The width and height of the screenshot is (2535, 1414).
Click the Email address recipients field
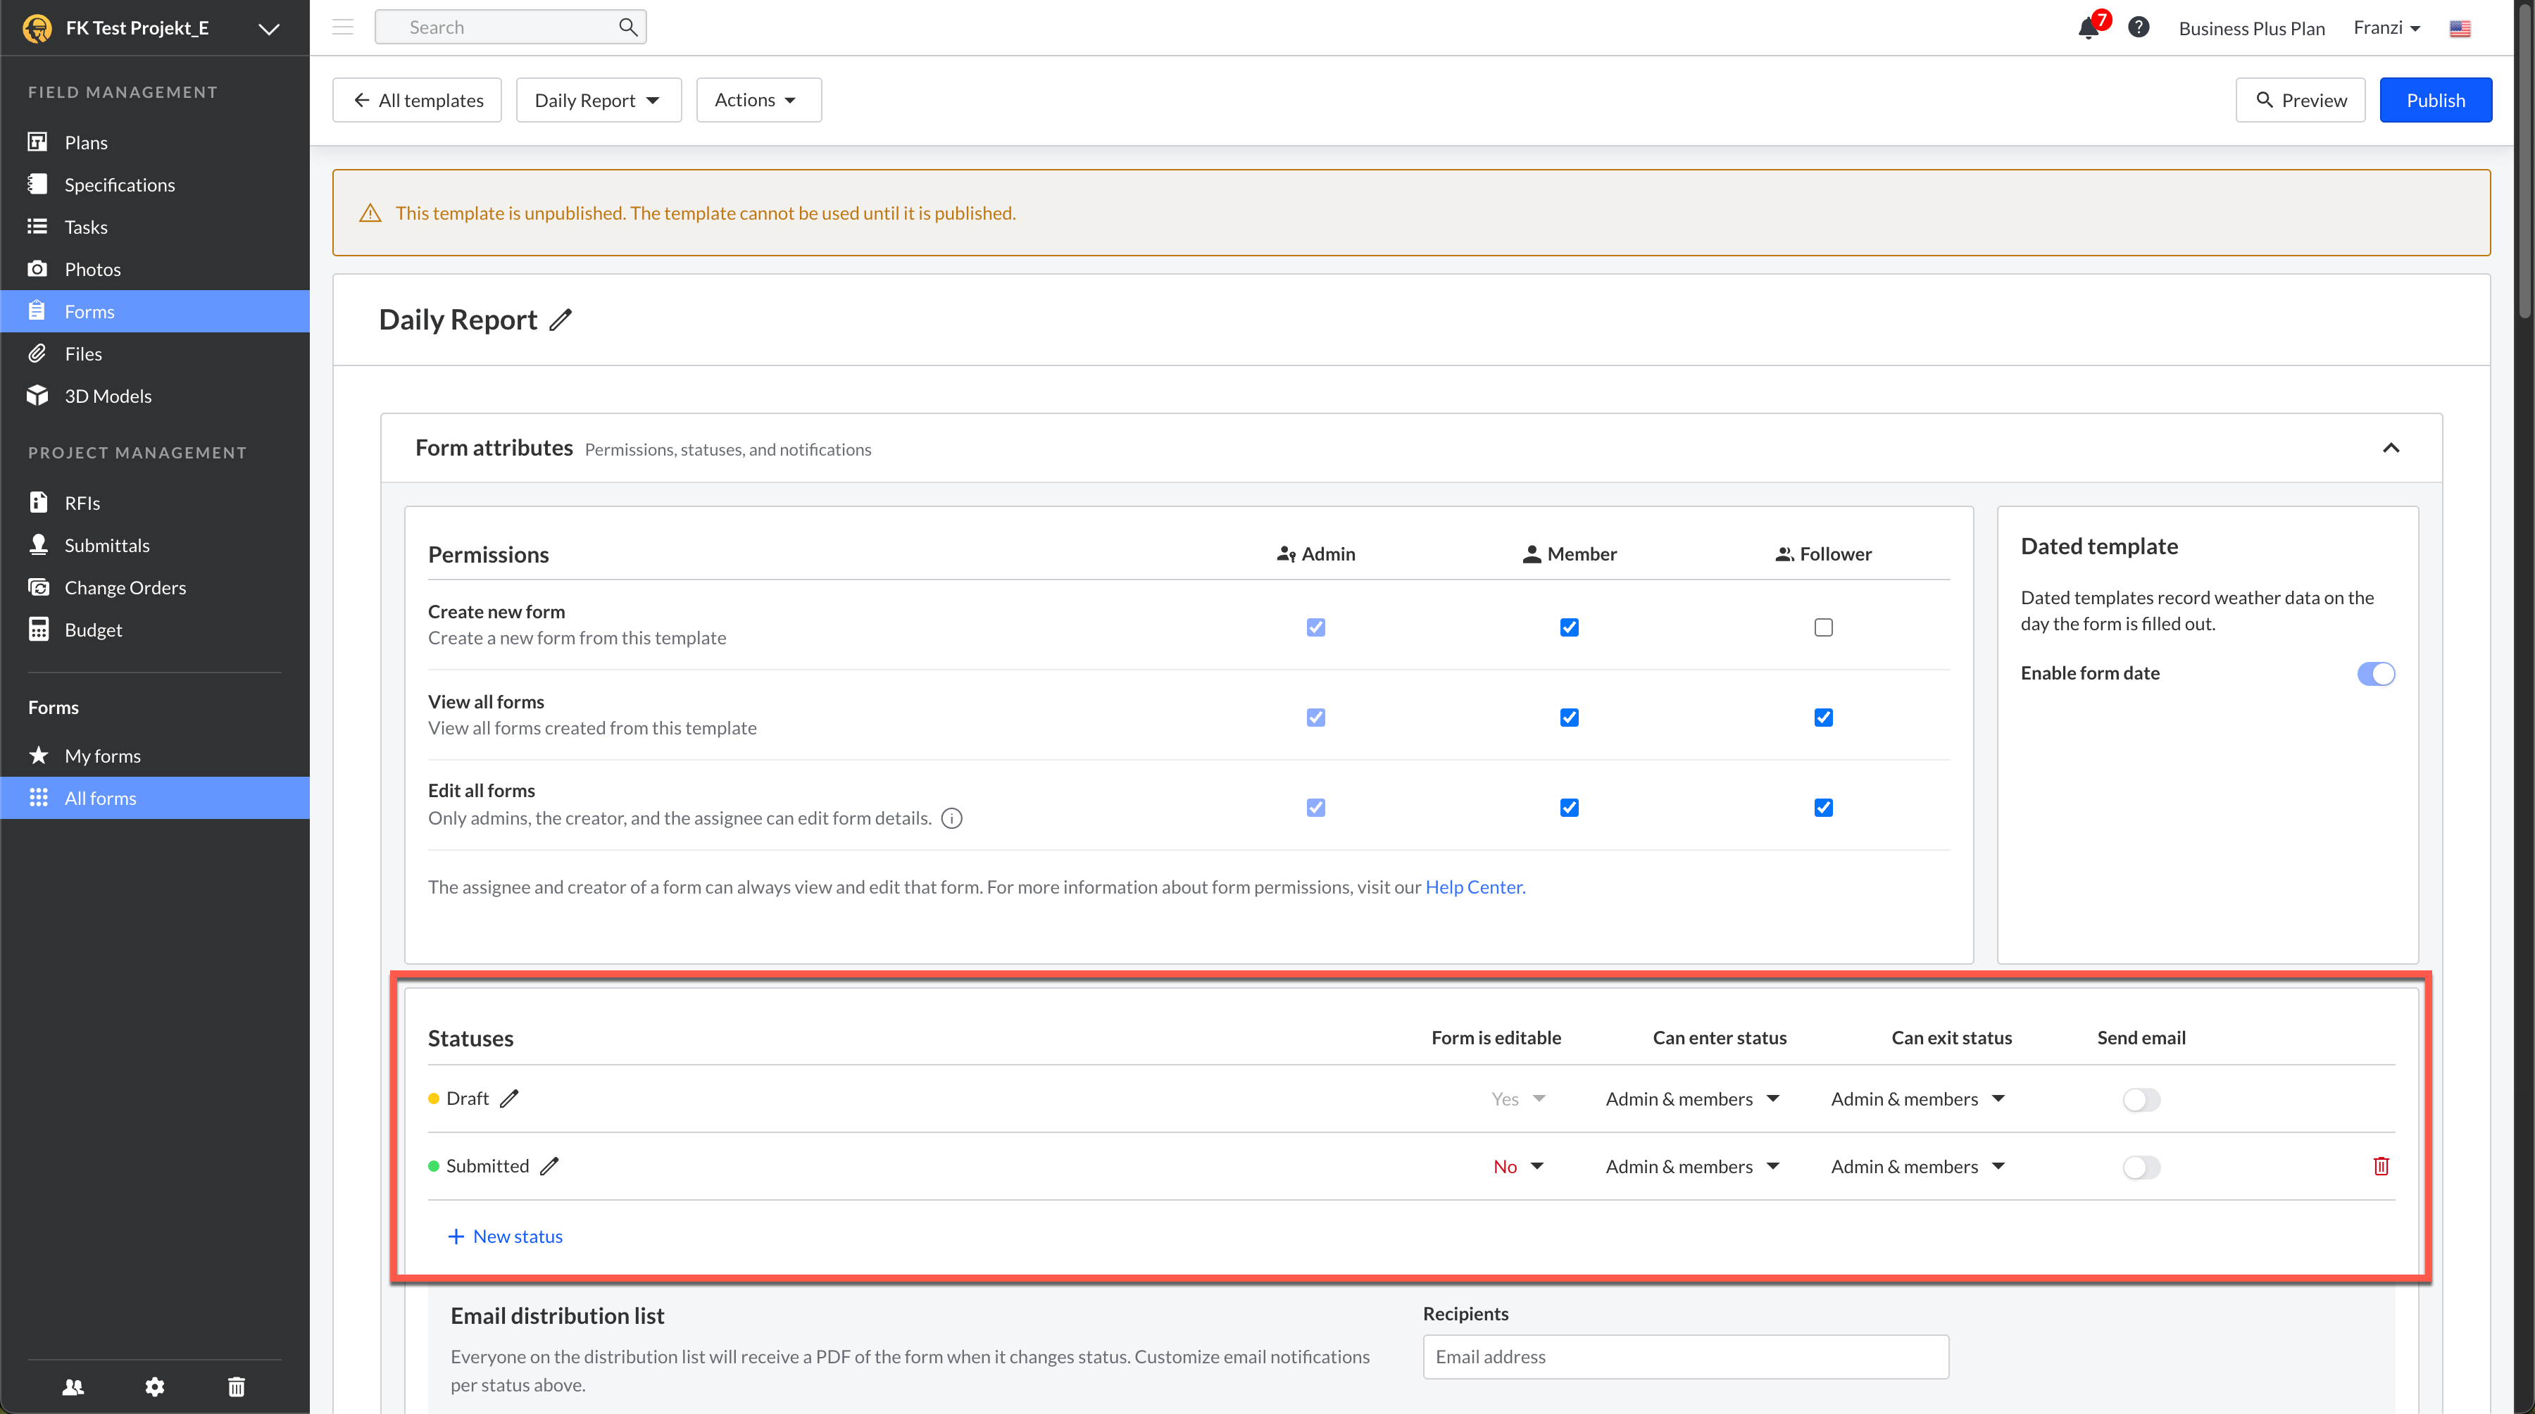[x=1685, y=1356]
